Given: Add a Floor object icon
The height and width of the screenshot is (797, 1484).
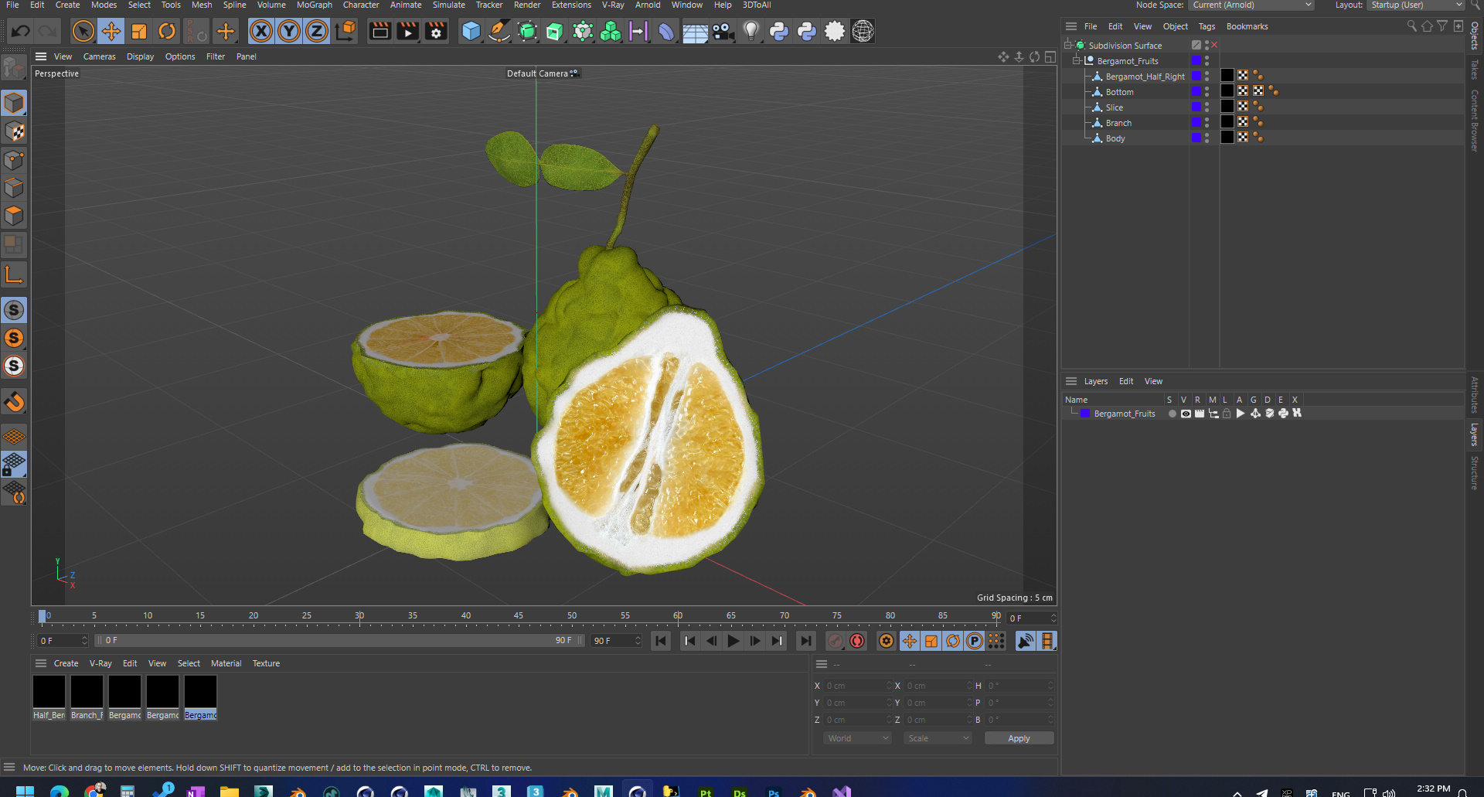Looking at the screenshot, I should (x=695, y=32).
